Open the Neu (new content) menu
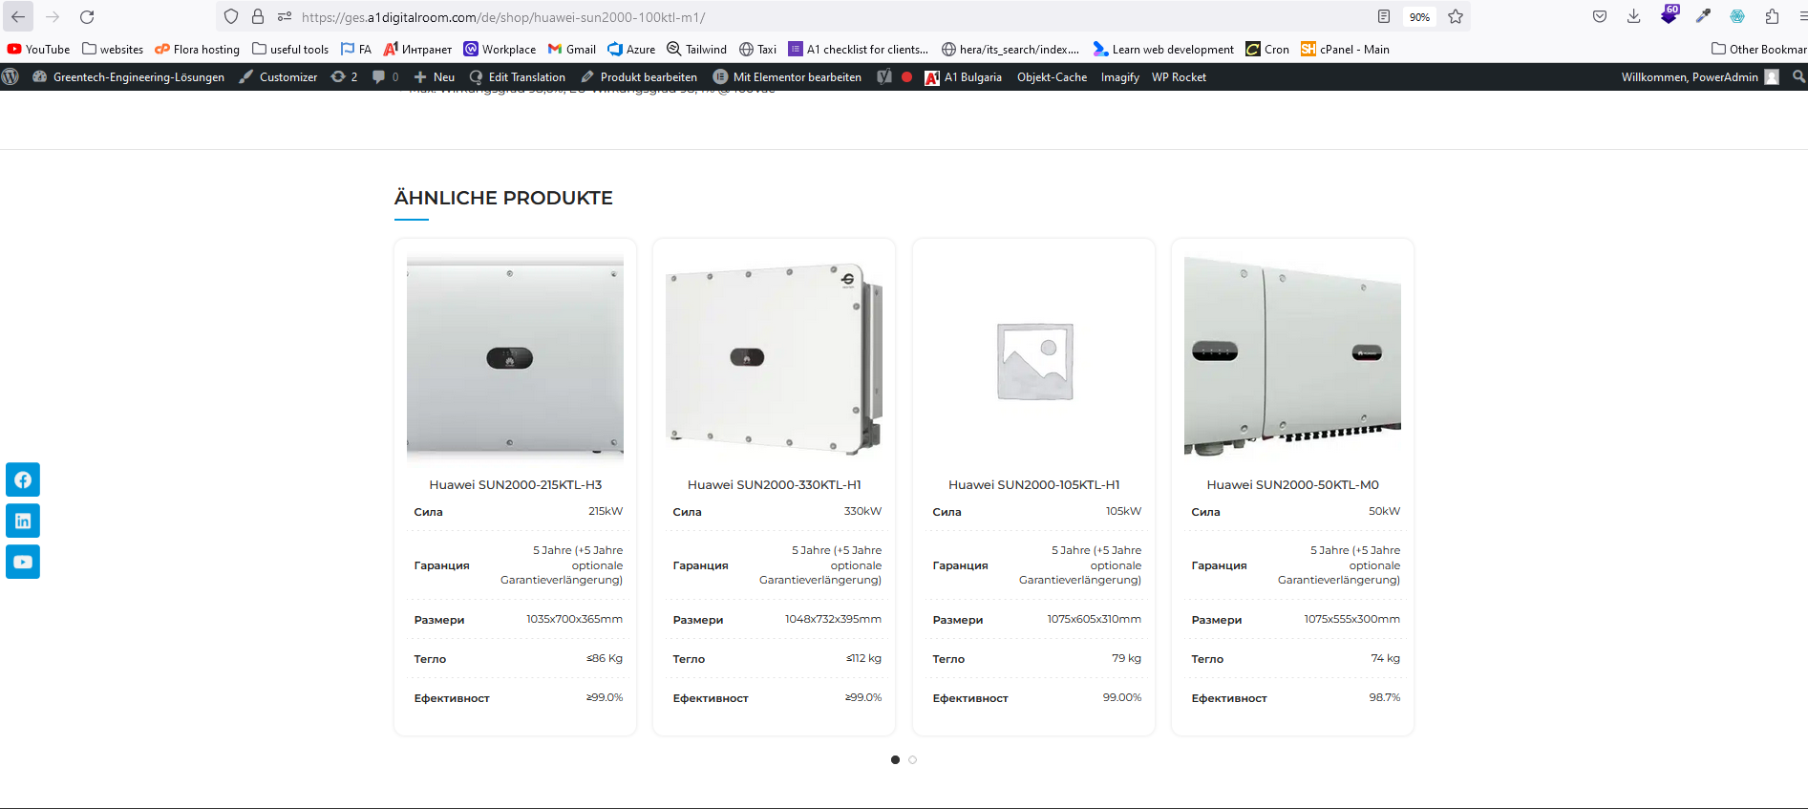Screen dimensions: 1808x809 tap(434, 76)
